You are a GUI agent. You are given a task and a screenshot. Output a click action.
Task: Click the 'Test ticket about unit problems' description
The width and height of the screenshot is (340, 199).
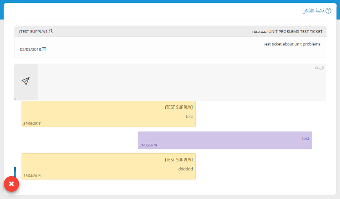tap(291, 44)
